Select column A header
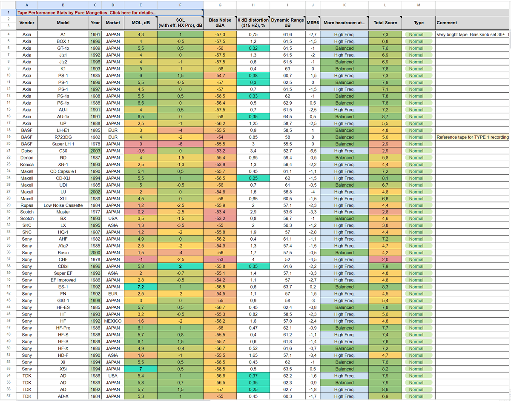511x401 pixels. (27, 5)
